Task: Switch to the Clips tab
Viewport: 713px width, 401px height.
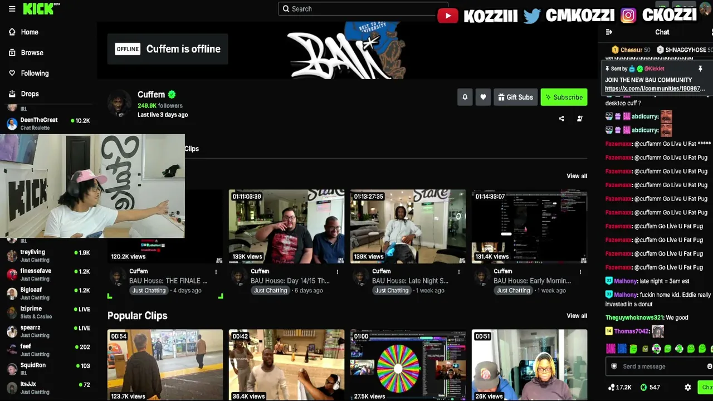Action: click(192, 149)
